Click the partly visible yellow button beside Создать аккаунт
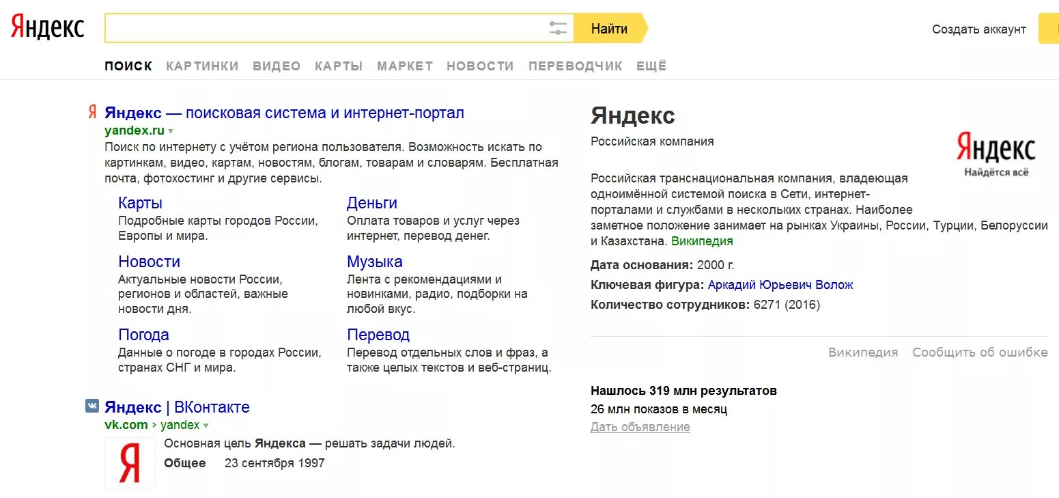This screenshot has height=498, width=1059. coord(1049,28)
